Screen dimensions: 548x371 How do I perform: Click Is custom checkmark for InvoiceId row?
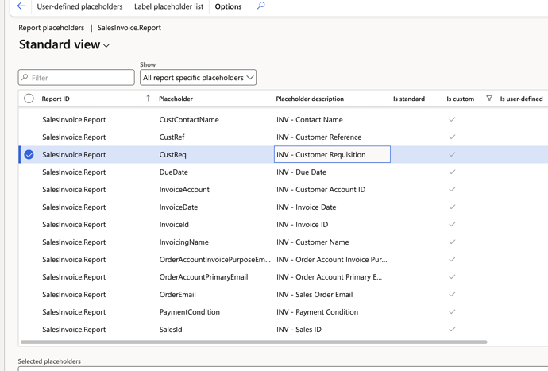point(452,225)
